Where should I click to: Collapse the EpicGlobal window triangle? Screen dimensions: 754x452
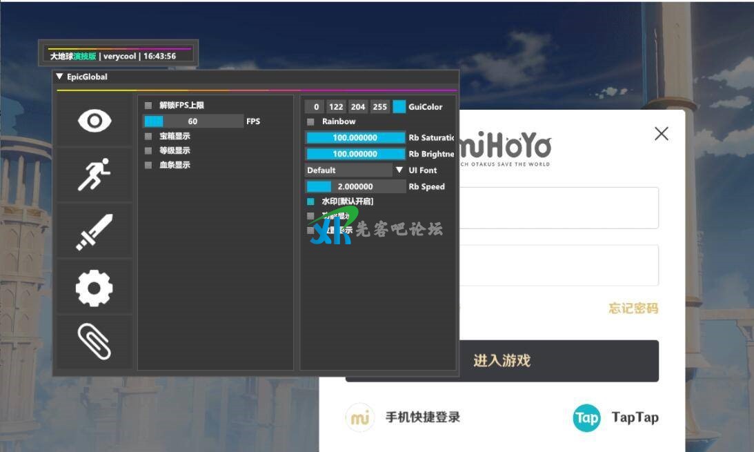pyautogui.click(x=60, y=77)
